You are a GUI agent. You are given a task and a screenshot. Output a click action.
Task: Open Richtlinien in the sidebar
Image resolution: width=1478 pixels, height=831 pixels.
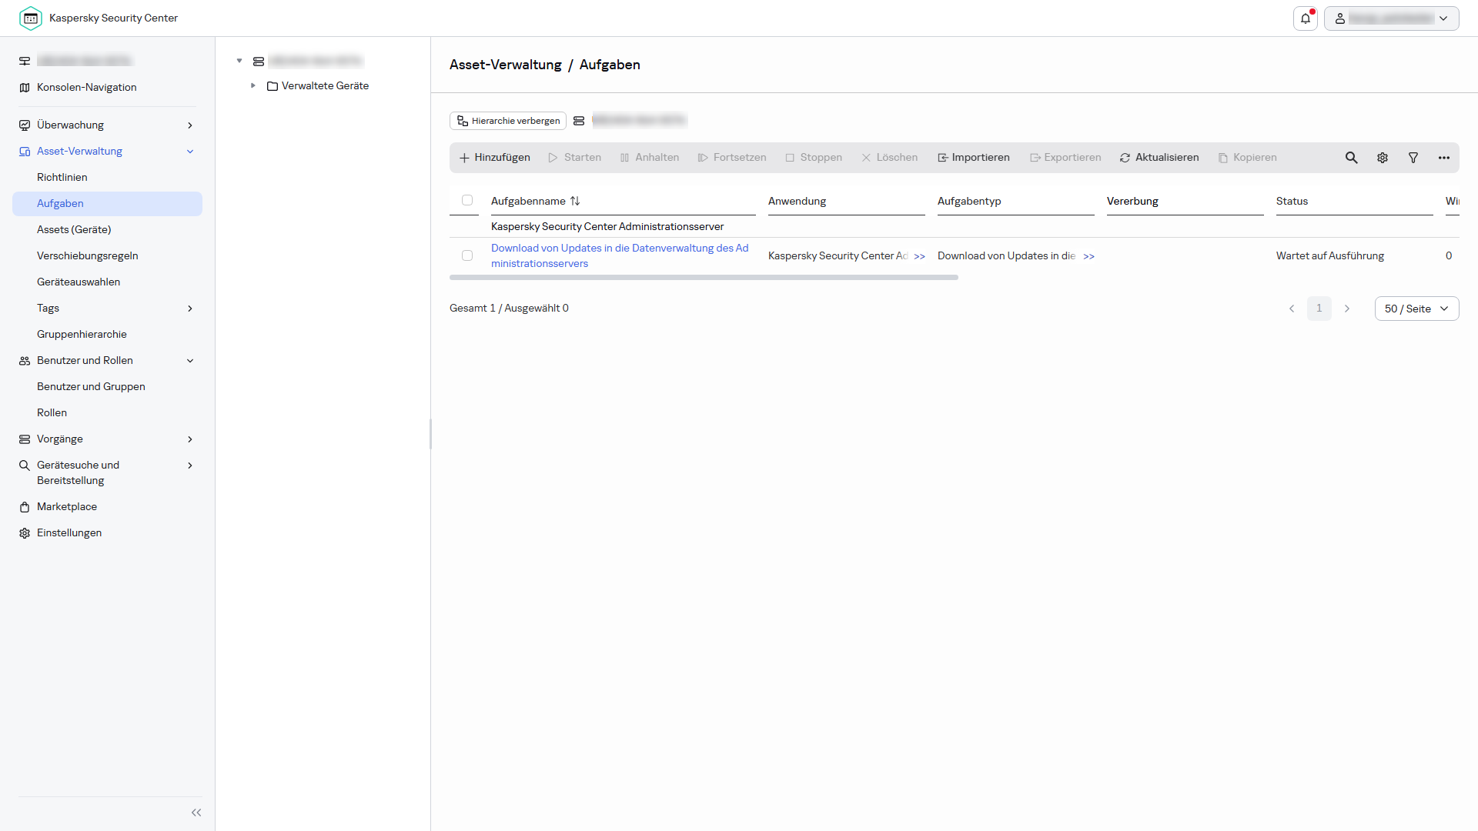[62, 177]
